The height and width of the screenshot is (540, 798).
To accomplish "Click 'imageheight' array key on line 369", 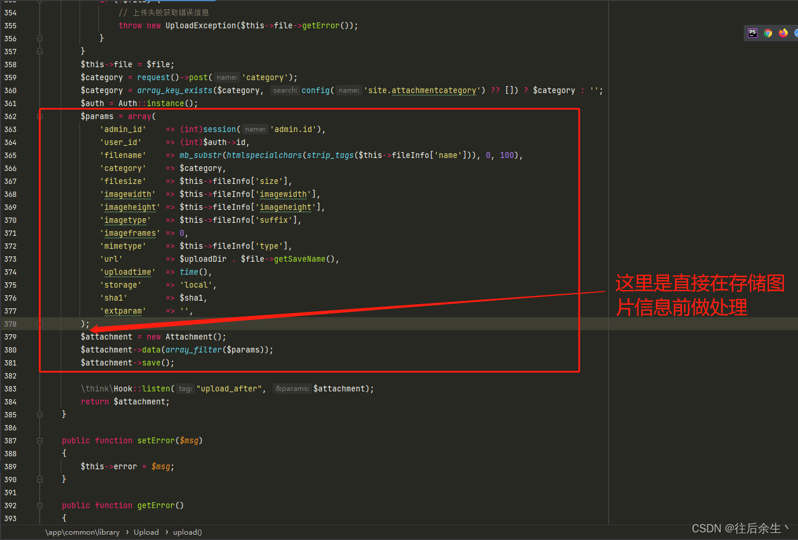I will (130, 207).
